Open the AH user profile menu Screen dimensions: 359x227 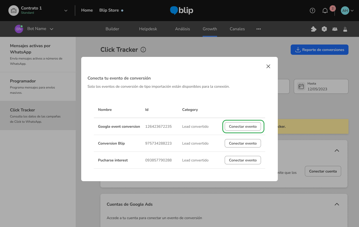click(x=347, y=11)
